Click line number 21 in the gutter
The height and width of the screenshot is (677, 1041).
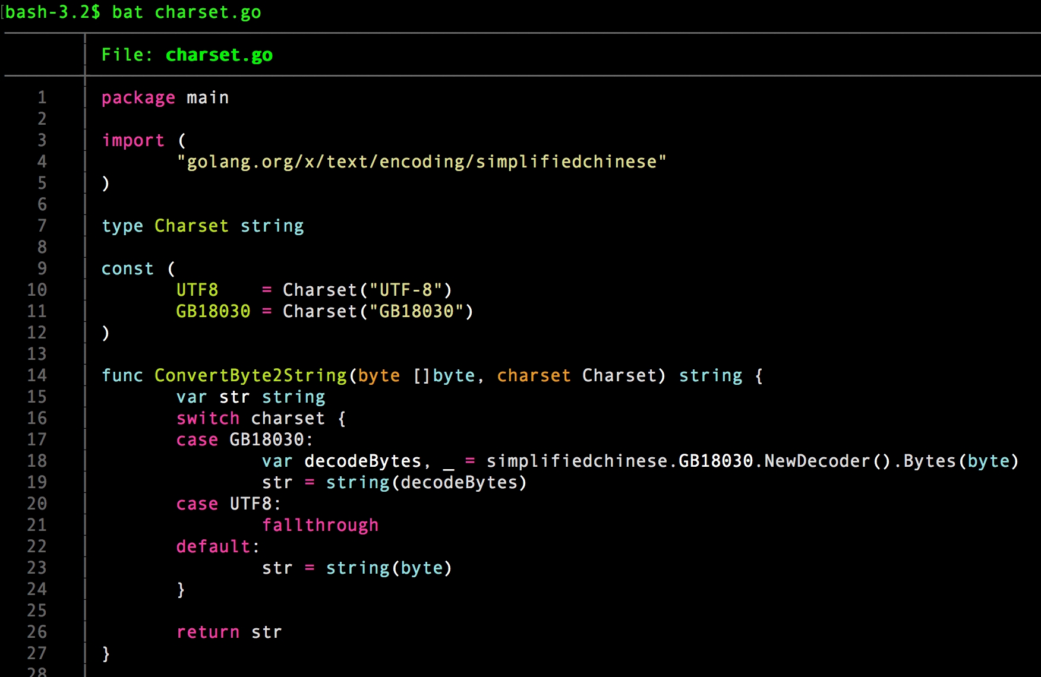pyautogui.click(x=37, y=526)
